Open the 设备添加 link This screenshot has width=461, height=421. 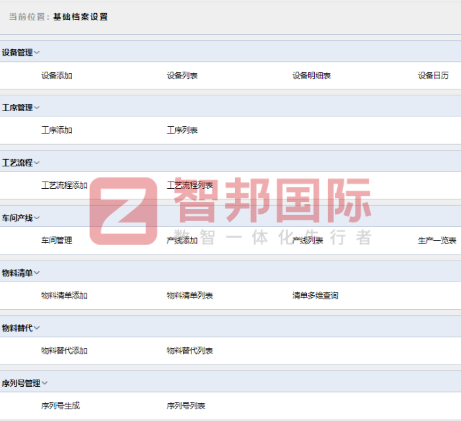tap(57, 76)
